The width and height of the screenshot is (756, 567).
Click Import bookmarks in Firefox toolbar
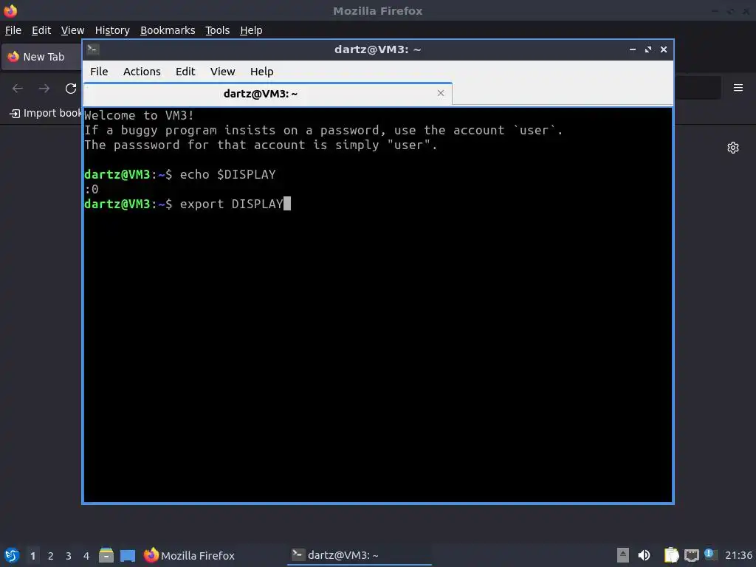point(46,113)
